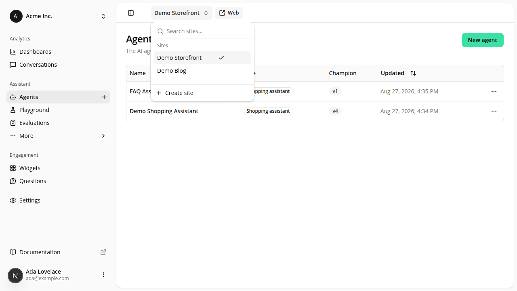
Task: Click the search magnifier icon
Action: pos(160,31)
